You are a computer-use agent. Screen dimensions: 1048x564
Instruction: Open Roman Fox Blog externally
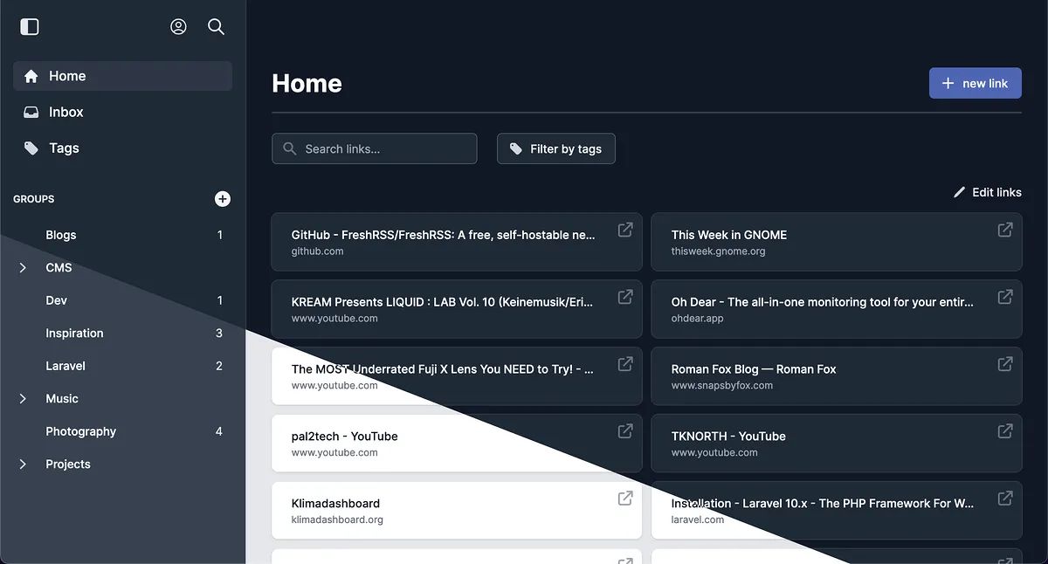1005,364
